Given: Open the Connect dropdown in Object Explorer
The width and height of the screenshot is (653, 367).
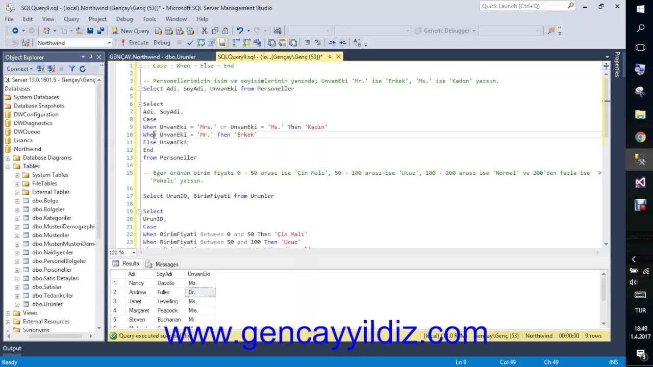Looking at the screenshot, I should 19,69.
